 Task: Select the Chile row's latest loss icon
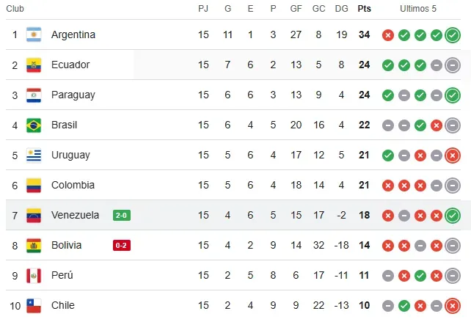(x=453, y=305)
